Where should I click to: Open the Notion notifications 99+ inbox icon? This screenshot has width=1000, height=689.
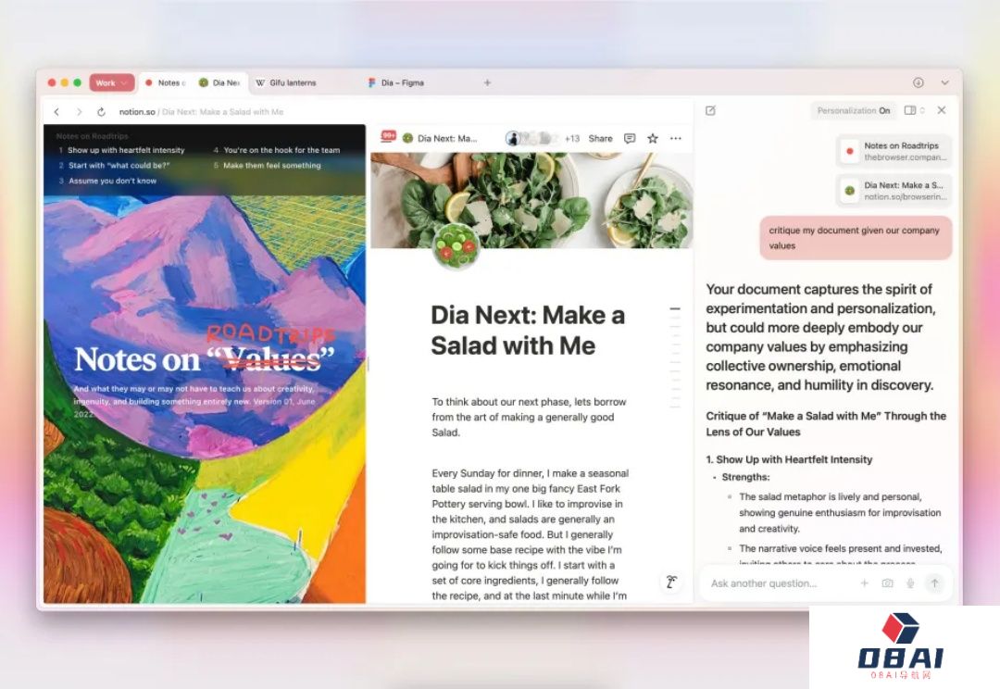pyautogui.click(x=388, y=136)
